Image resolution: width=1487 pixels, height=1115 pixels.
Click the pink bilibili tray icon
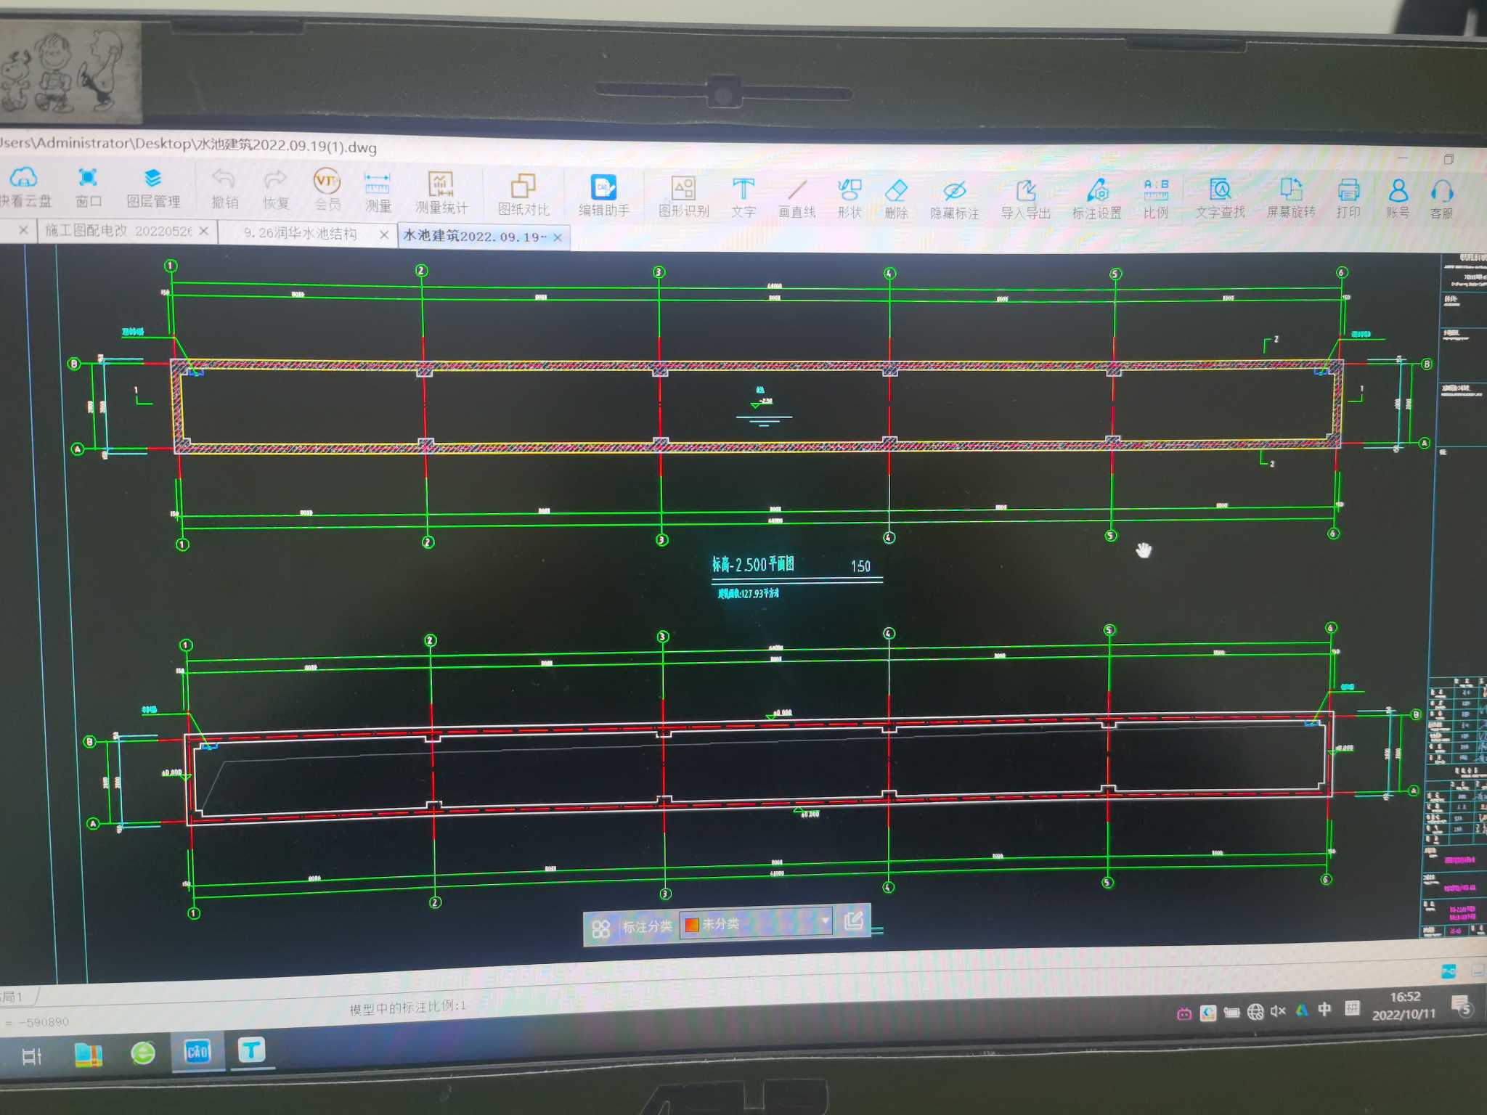point(1184,1014)
